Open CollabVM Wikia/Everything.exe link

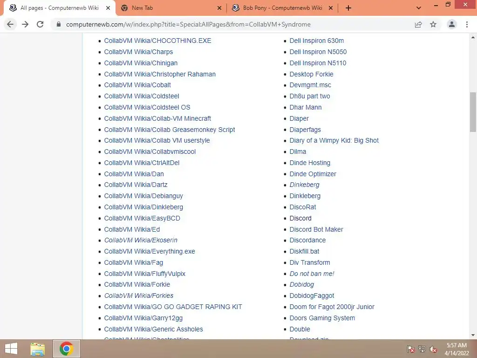click(150, 251)
